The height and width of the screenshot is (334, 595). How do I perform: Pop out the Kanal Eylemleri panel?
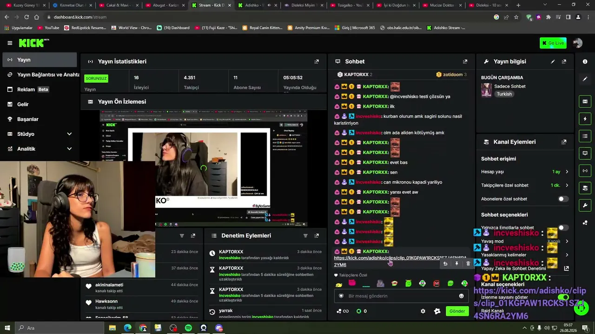coord(564,142)
